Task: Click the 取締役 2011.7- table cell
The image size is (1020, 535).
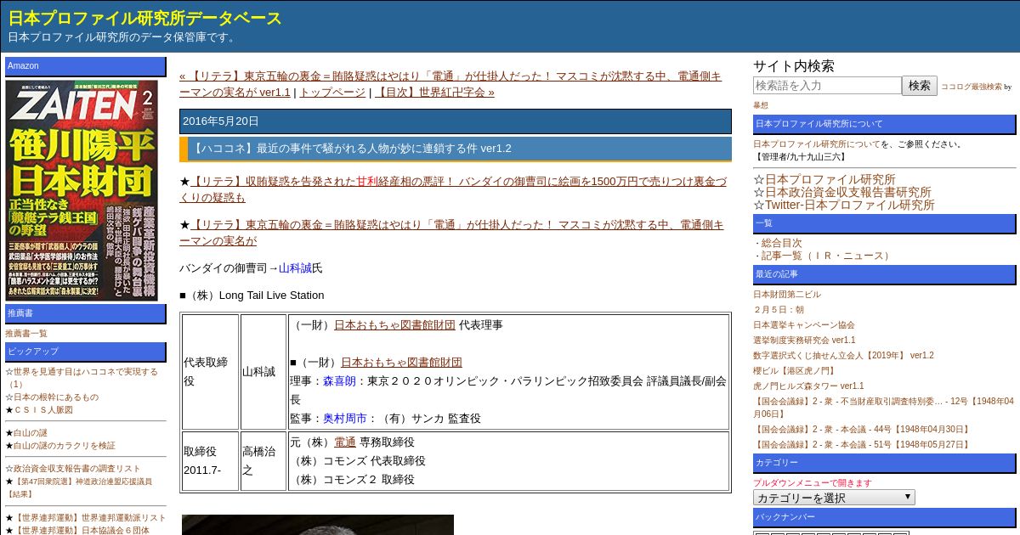Action: 210,461
